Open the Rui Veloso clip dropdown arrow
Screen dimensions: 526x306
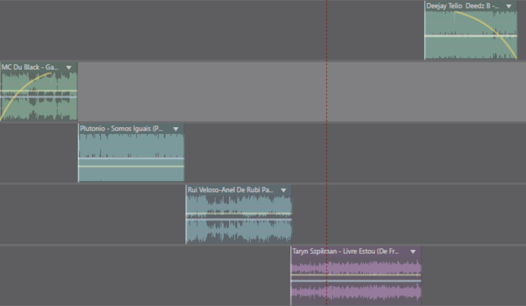(284, 190)
